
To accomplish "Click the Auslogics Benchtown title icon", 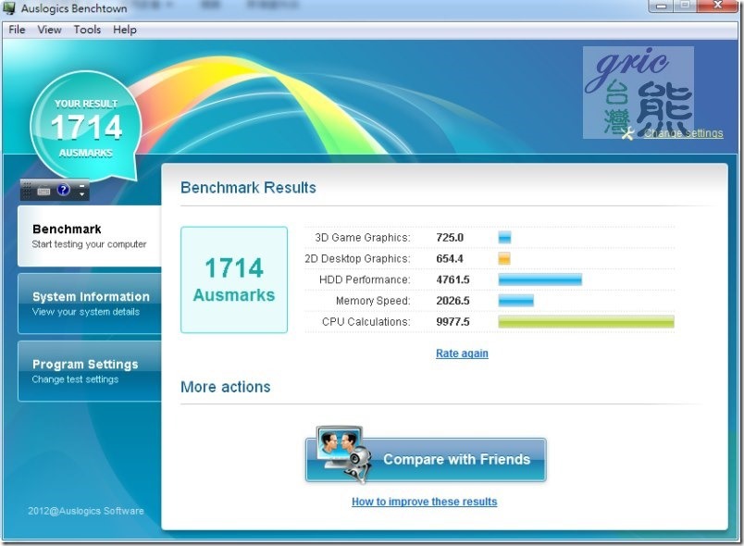I will pyautogui.click(x=8, y=8).
